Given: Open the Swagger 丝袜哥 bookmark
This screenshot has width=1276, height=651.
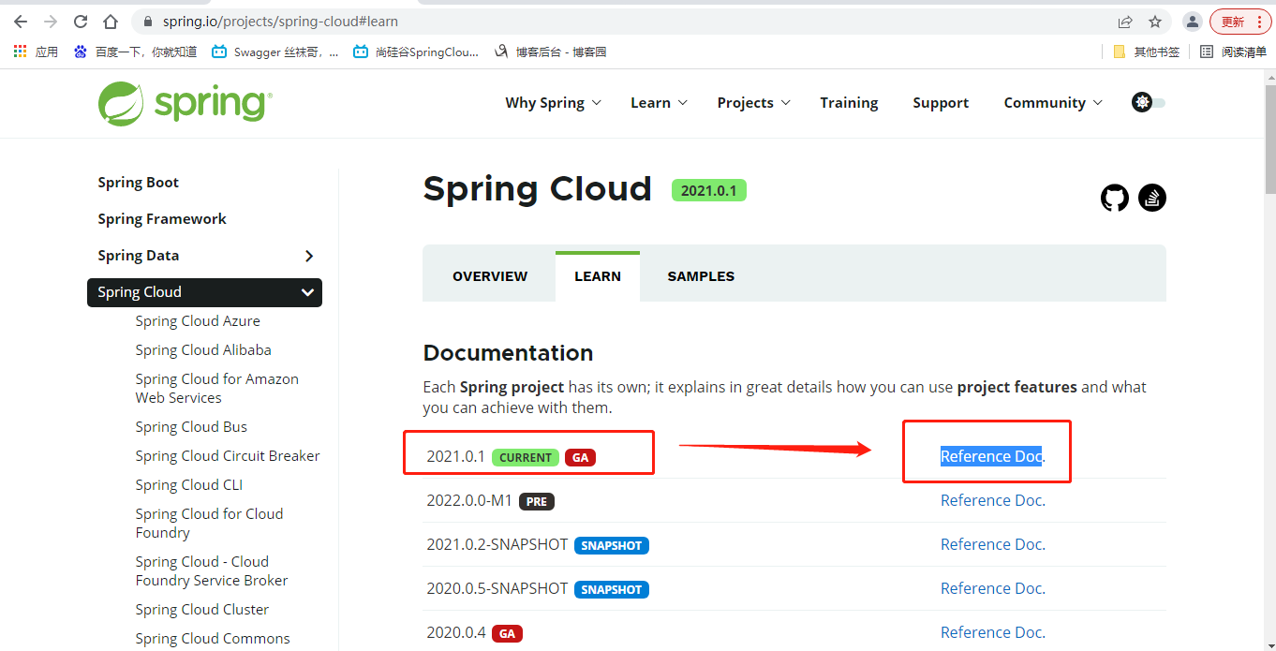Looking at the screenshot, I should click(x=275, y=52).
